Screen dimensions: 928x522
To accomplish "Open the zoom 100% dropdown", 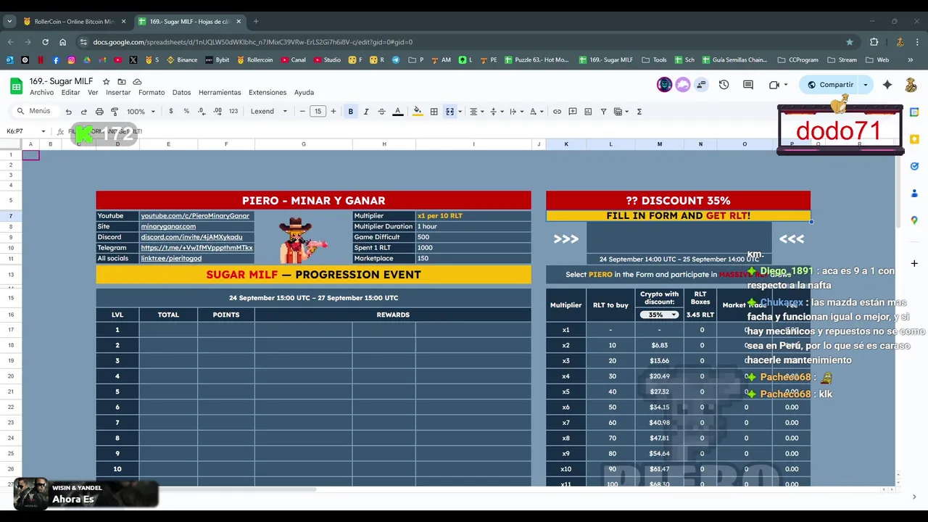I will tap(141, 112).
